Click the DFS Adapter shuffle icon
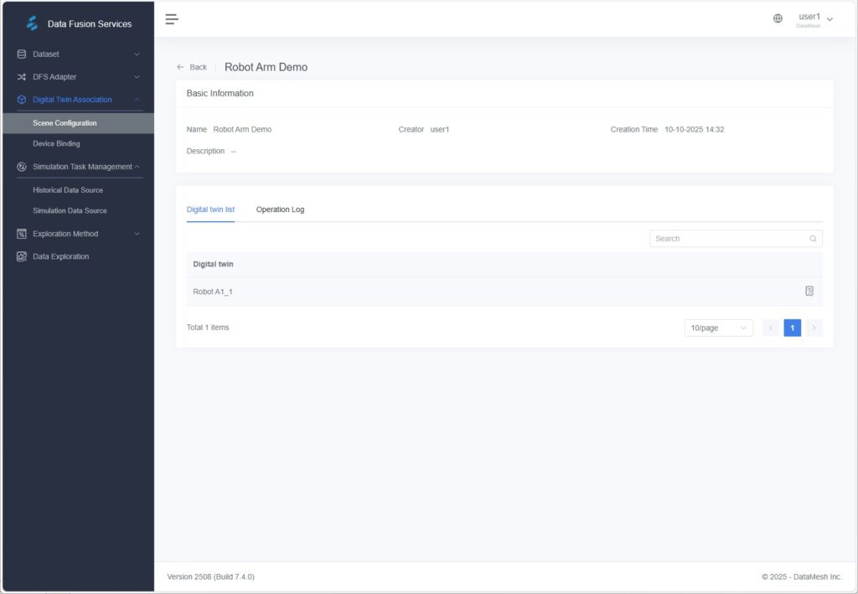Viewport: 858px width, 594px height. coord(20,76)
